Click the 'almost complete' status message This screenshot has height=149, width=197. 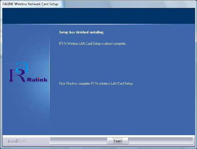pyautogui.click(x=93, y=43)
